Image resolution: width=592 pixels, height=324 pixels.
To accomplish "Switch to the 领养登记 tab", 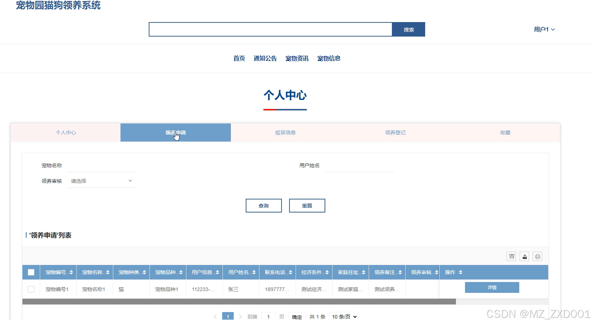I will pyautogui.click(x=395, y=132).
